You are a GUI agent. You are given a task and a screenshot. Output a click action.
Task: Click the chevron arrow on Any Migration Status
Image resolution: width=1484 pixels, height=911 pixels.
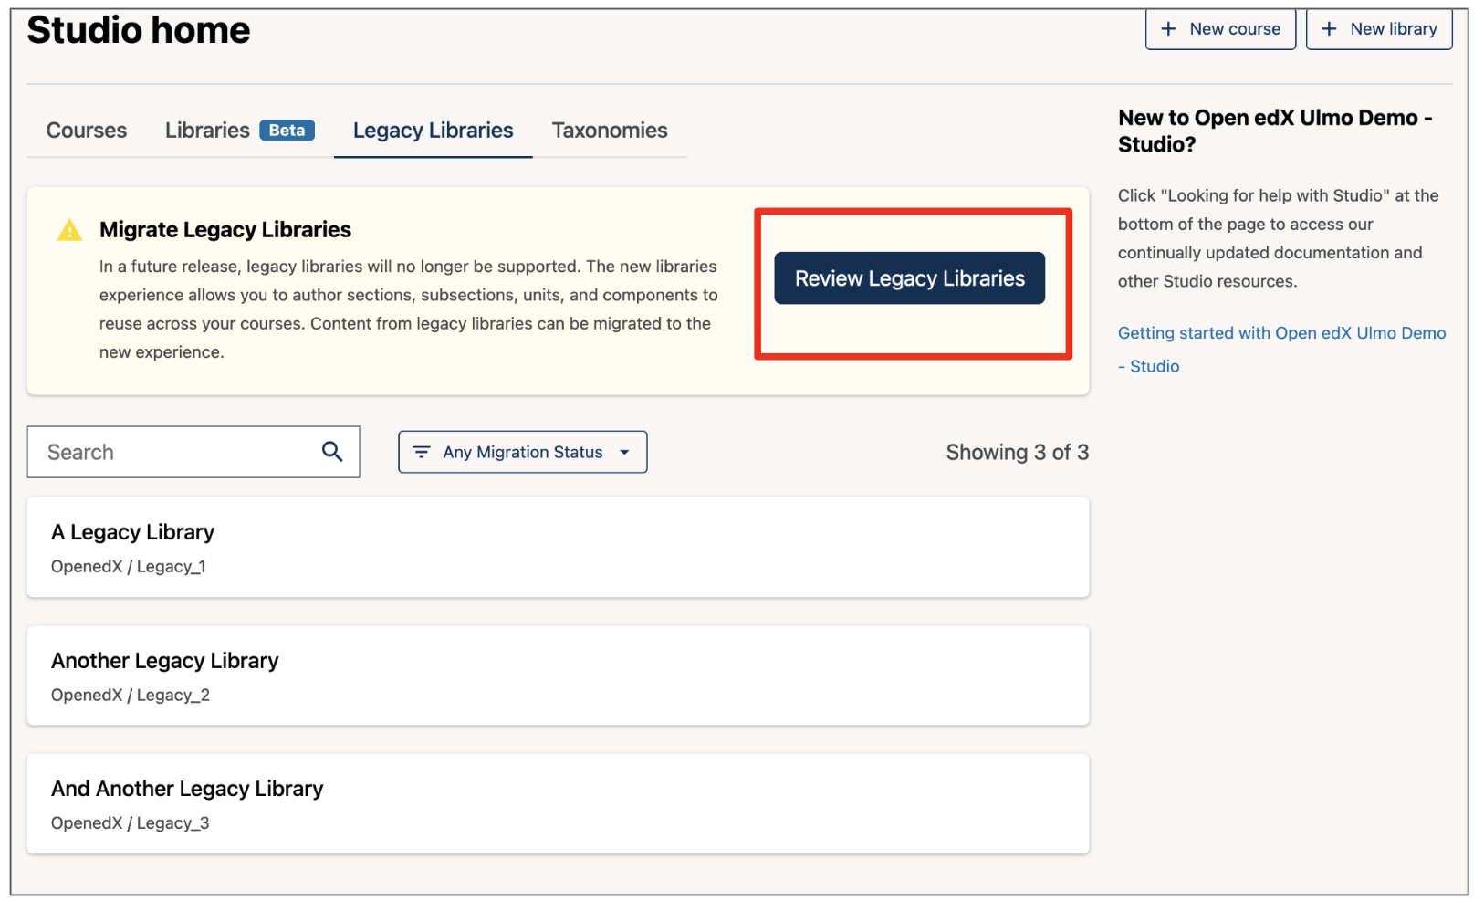pyautogui.click(x=624, y=452)
